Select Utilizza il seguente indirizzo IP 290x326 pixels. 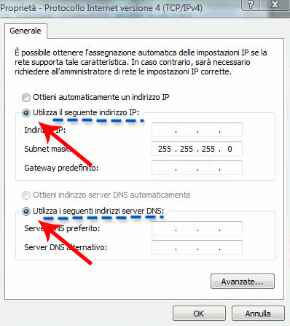[26, 113]
